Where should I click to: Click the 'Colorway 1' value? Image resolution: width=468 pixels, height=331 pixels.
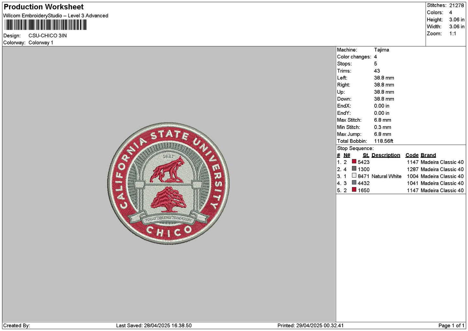click(x=41, y=43)
